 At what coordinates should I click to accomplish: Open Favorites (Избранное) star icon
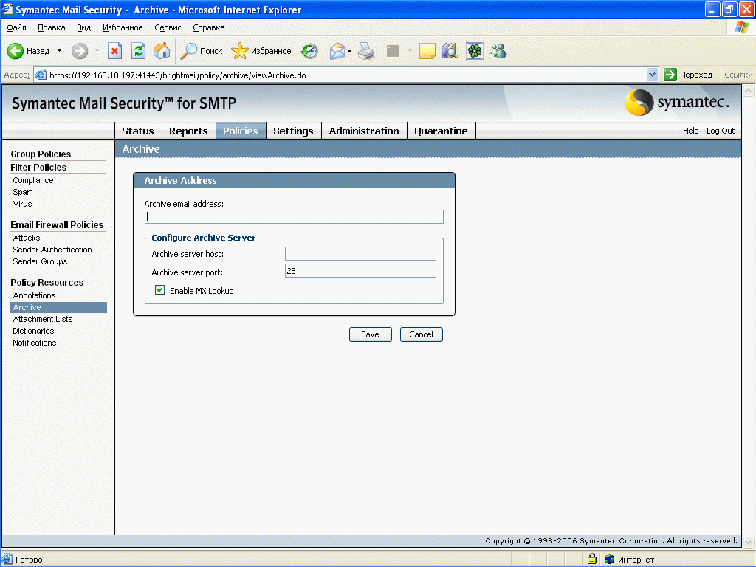(240, 51)
